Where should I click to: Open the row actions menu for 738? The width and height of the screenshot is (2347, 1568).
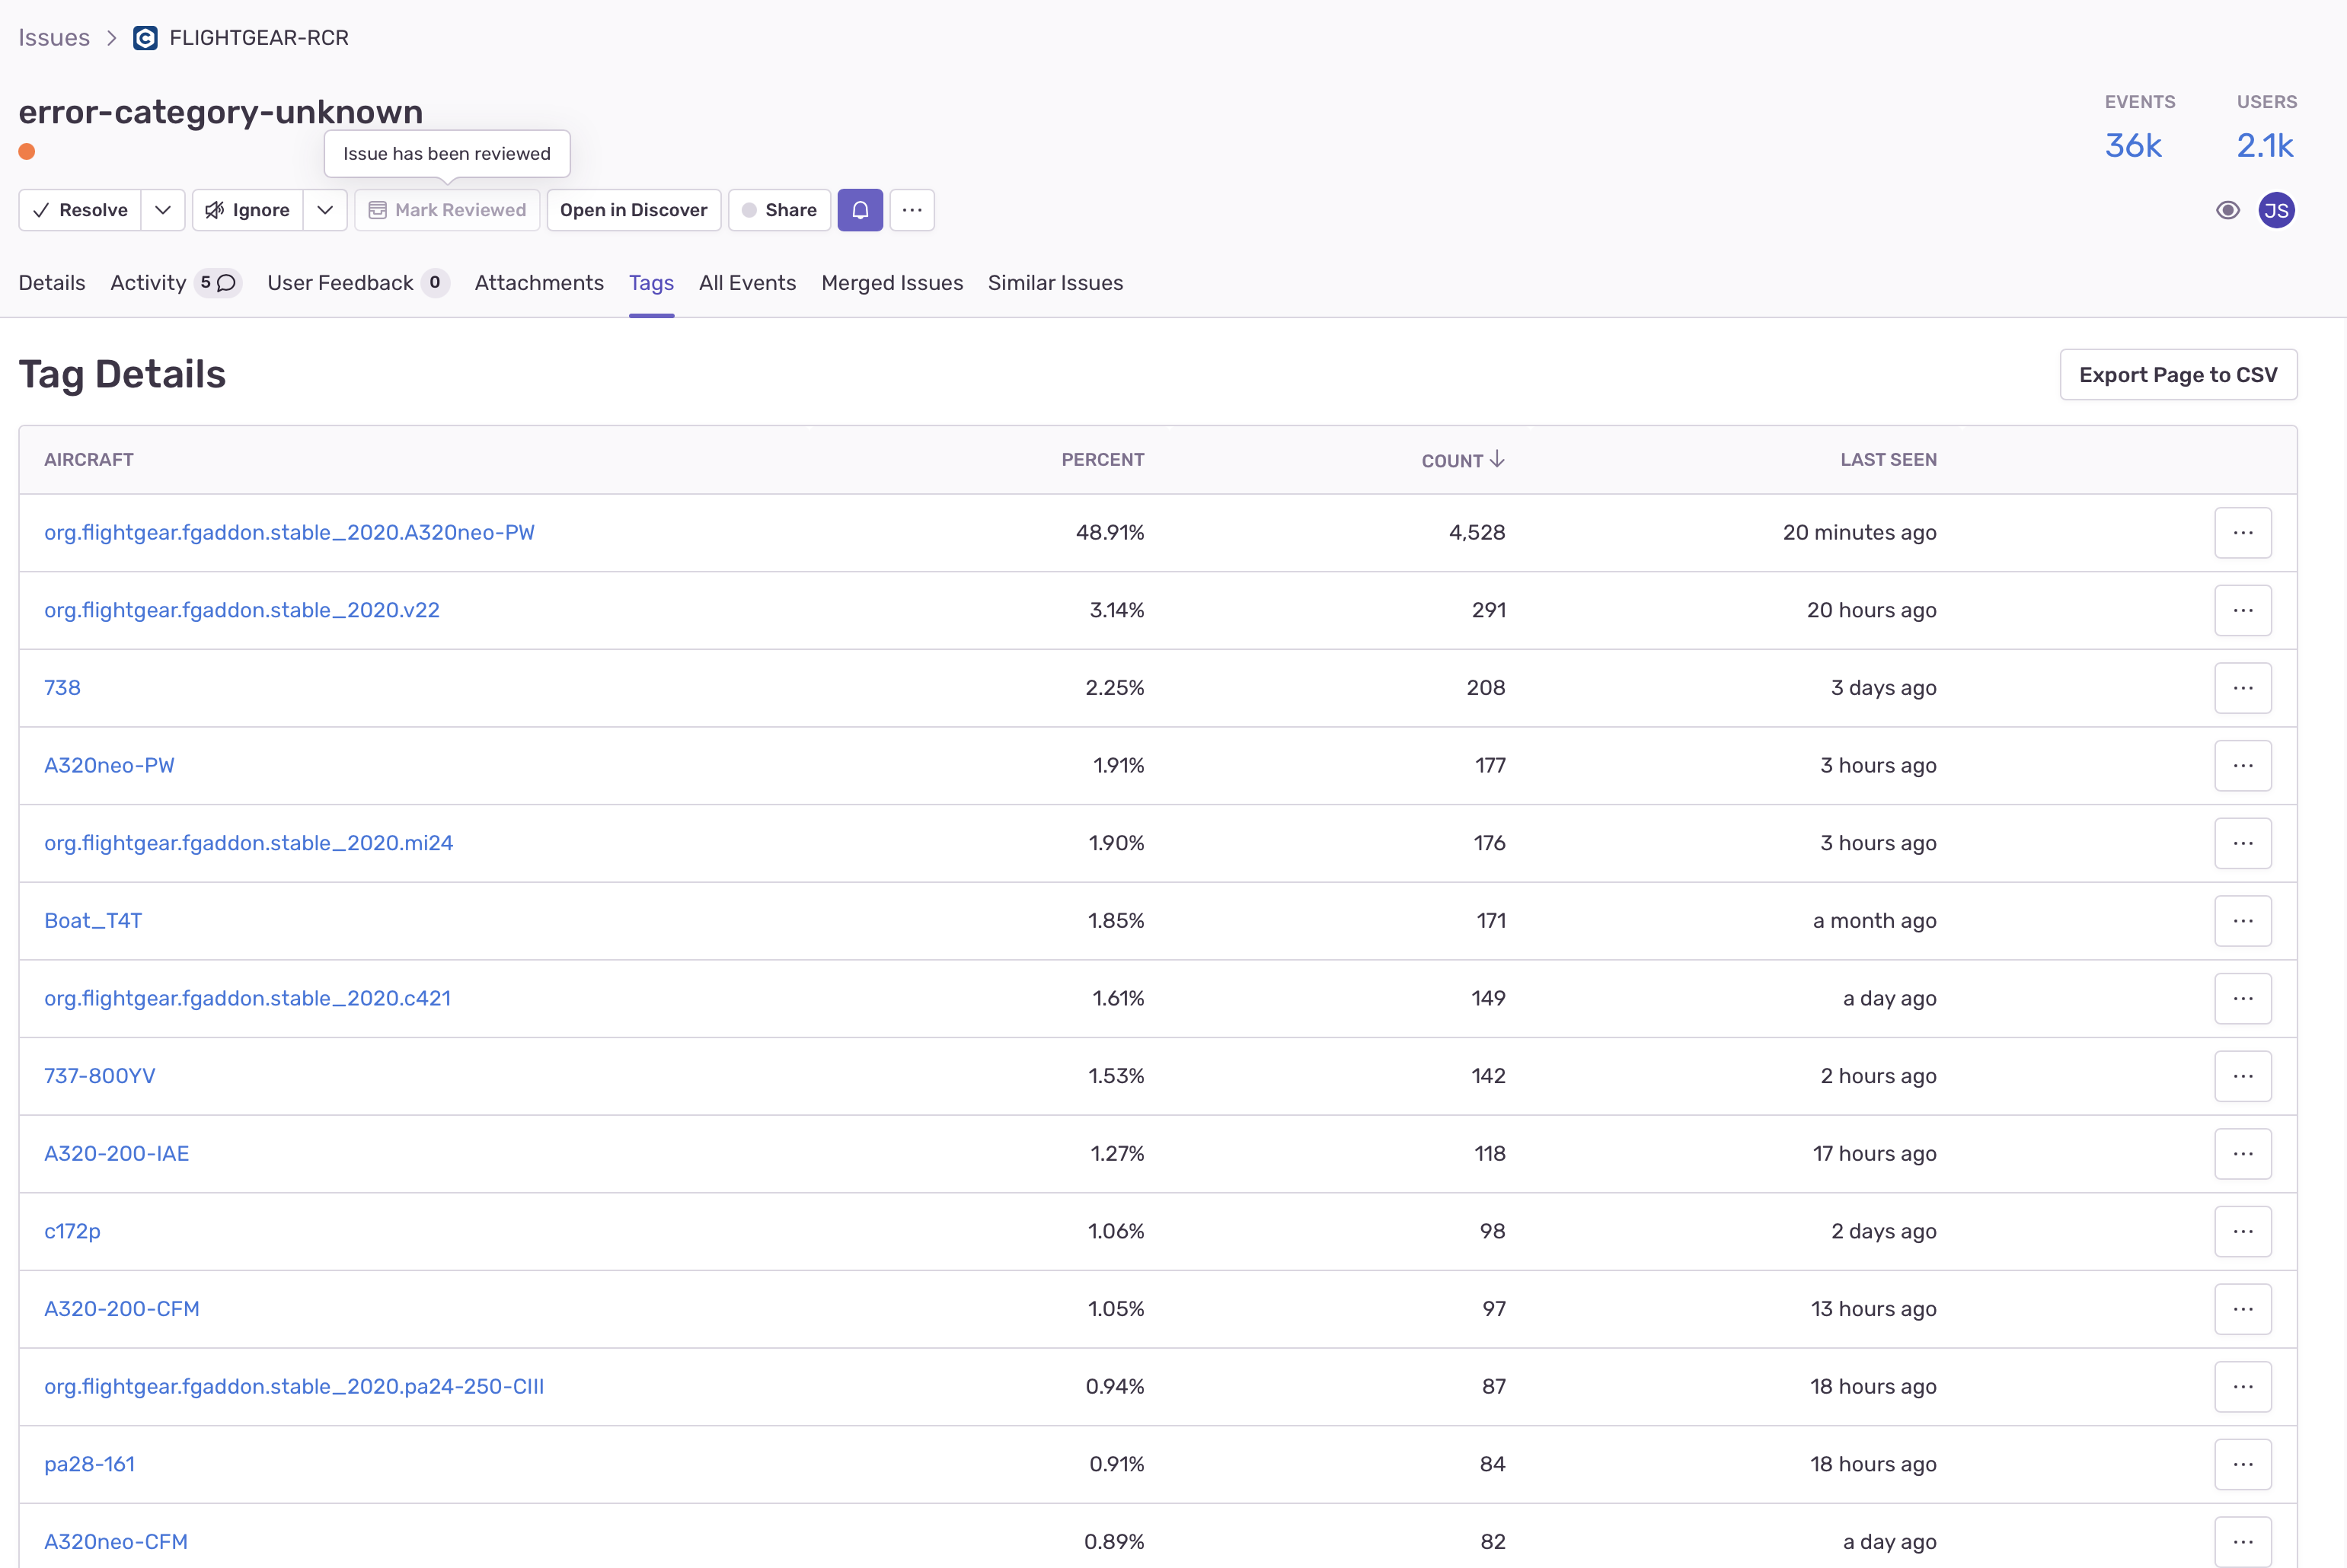pyautogui.click(x=2243, y=688)
